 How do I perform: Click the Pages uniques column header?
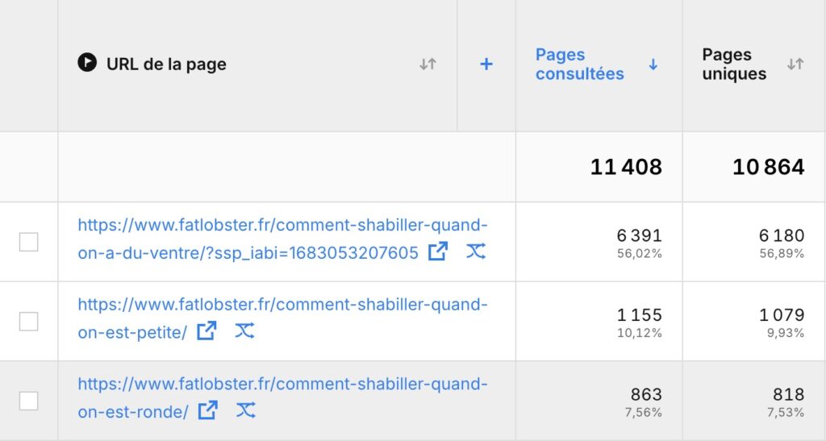click(x=734, y=64)
